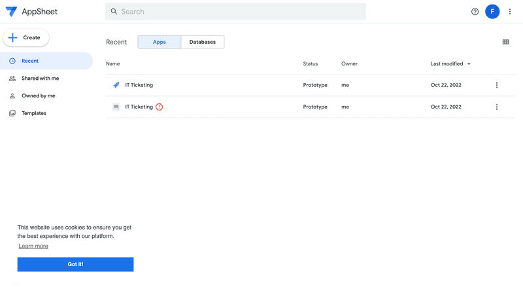Select the Apps tab
The height and width of the screenshot is (289, 523).
pos(160,42)
